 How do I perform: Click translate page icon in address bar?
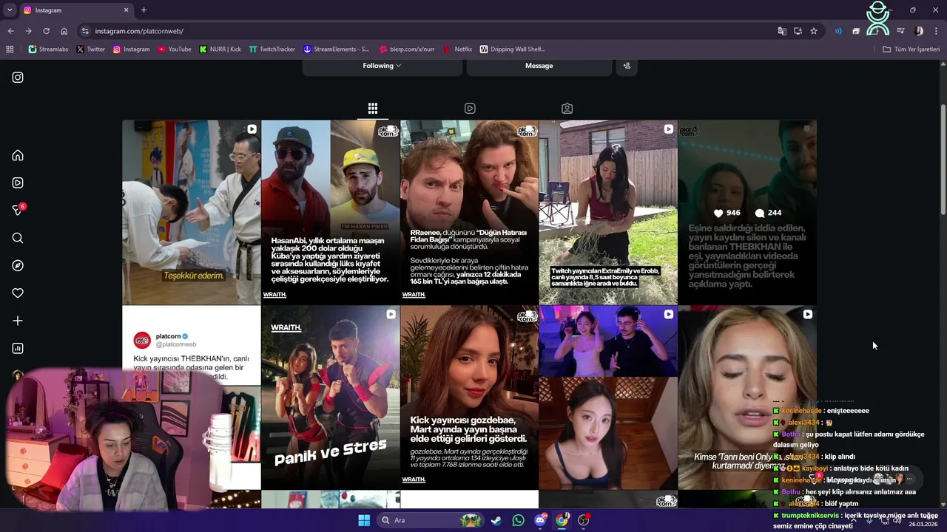click(x=782, y=31)
